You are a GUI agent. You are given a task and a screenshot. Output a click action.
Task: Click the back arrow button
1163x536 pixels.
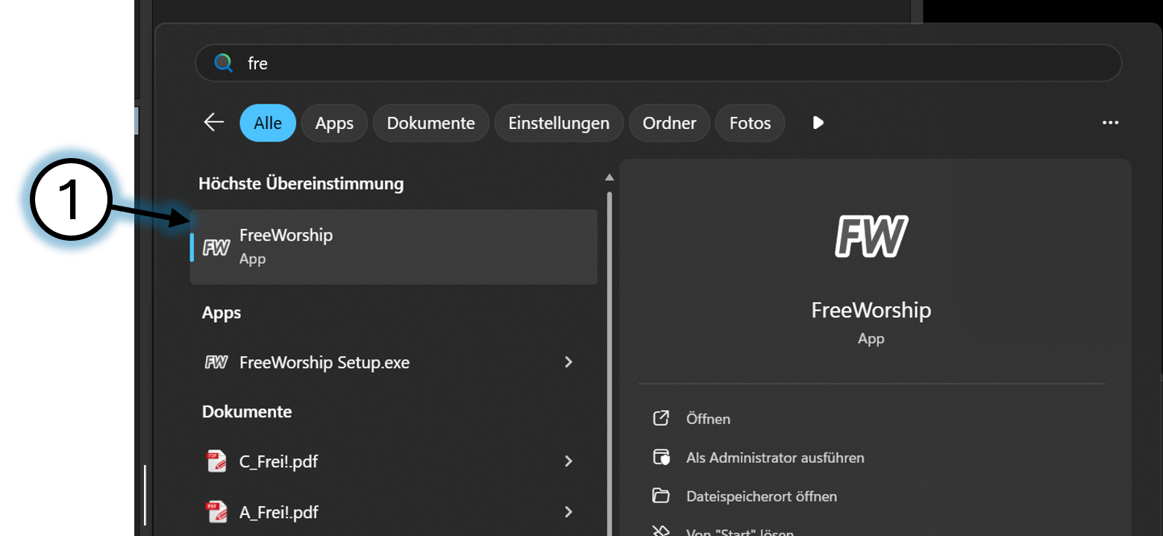(214, 122)
